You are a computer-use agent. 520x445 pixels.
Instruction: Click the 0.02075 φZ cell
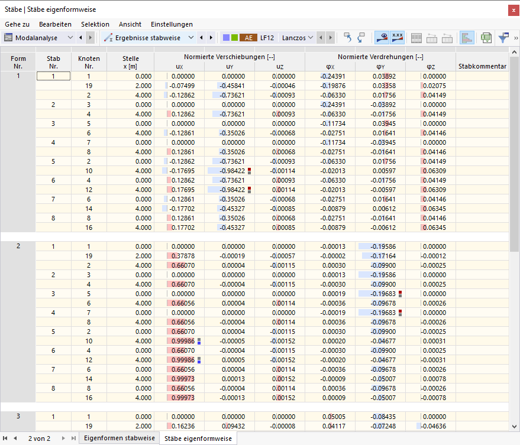coord(431,86)
